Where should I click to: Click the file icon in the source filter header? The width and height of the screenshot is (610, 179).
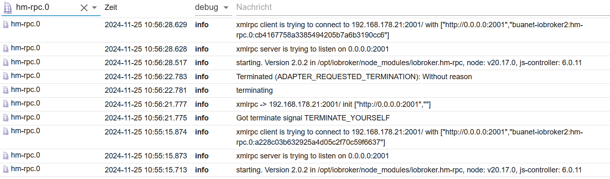[7, 7]
